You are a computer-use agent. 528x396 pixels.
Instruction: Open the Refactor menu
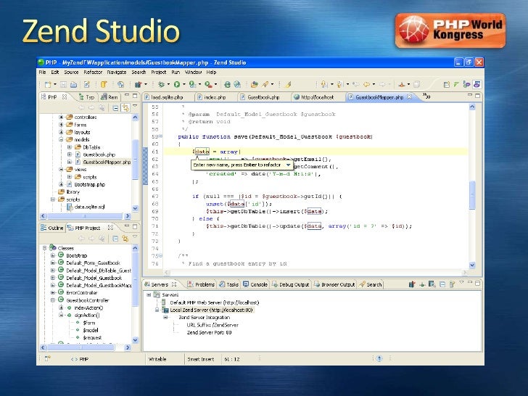tap(93, 72)
